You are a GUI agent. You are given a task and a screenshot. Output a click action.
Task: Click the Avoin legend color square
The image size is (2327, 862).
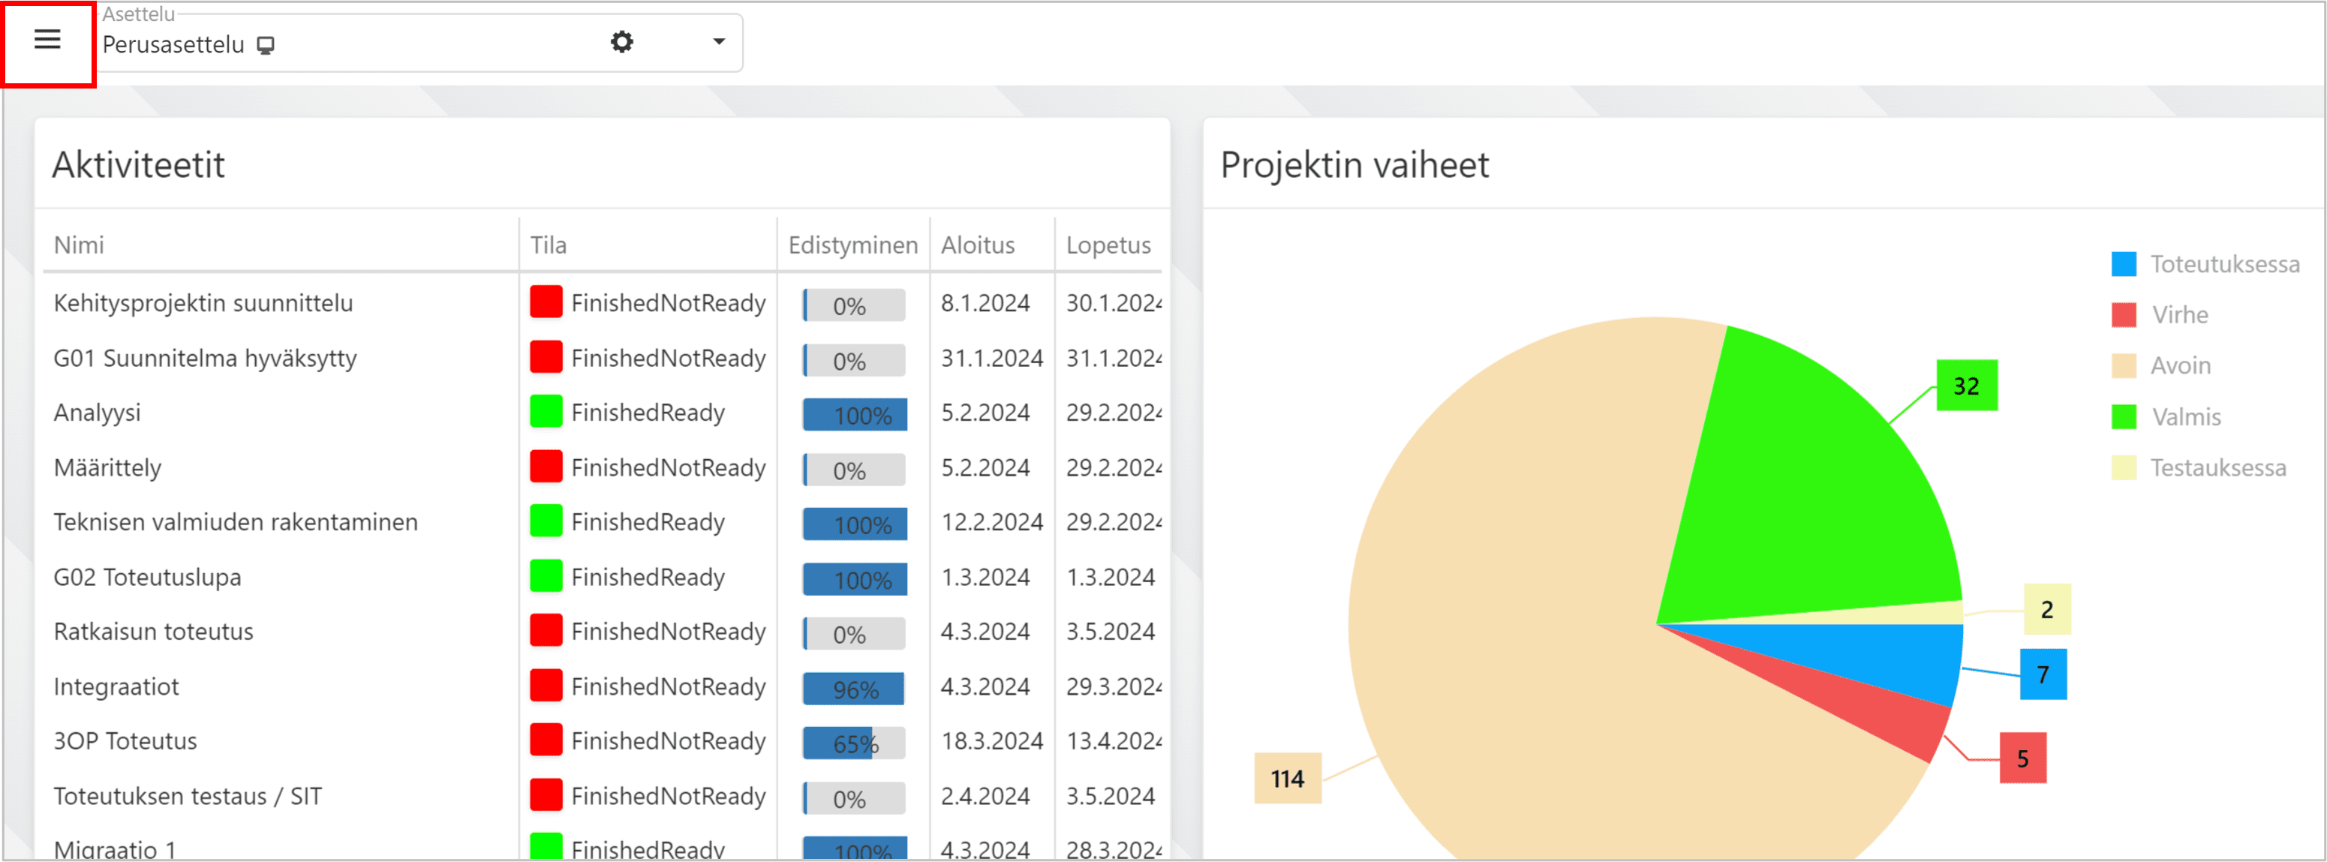tap(2123, 366)
